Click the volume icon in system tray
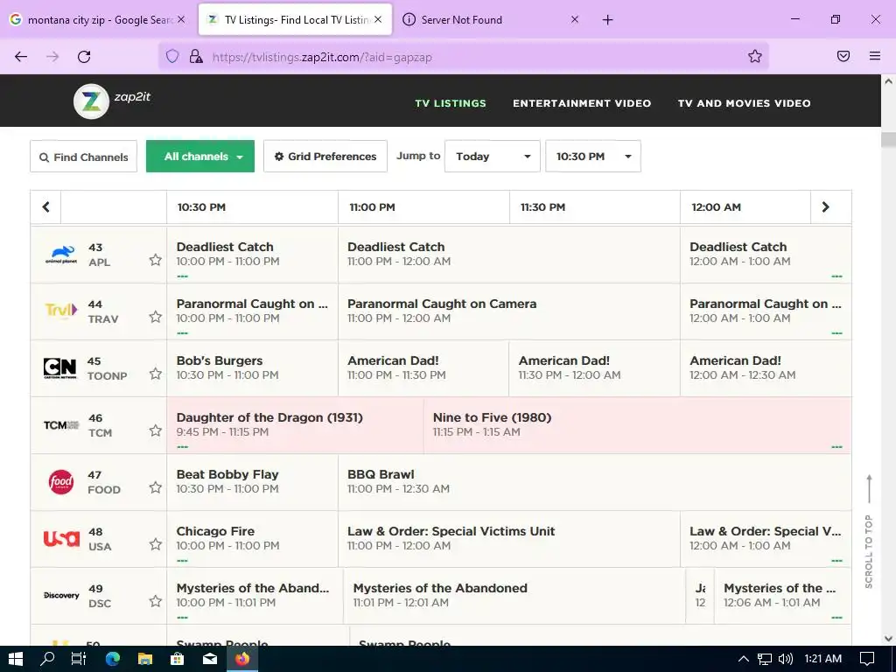This screenshot has width=896, height=672. point(786,659)
